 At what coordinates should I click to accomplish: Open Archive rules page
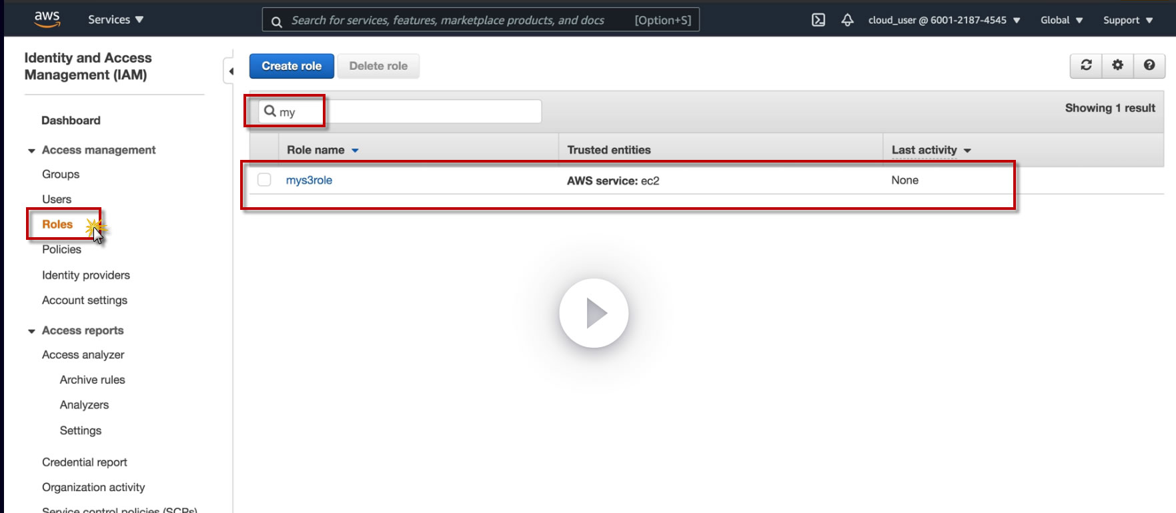tap(93, 380)
